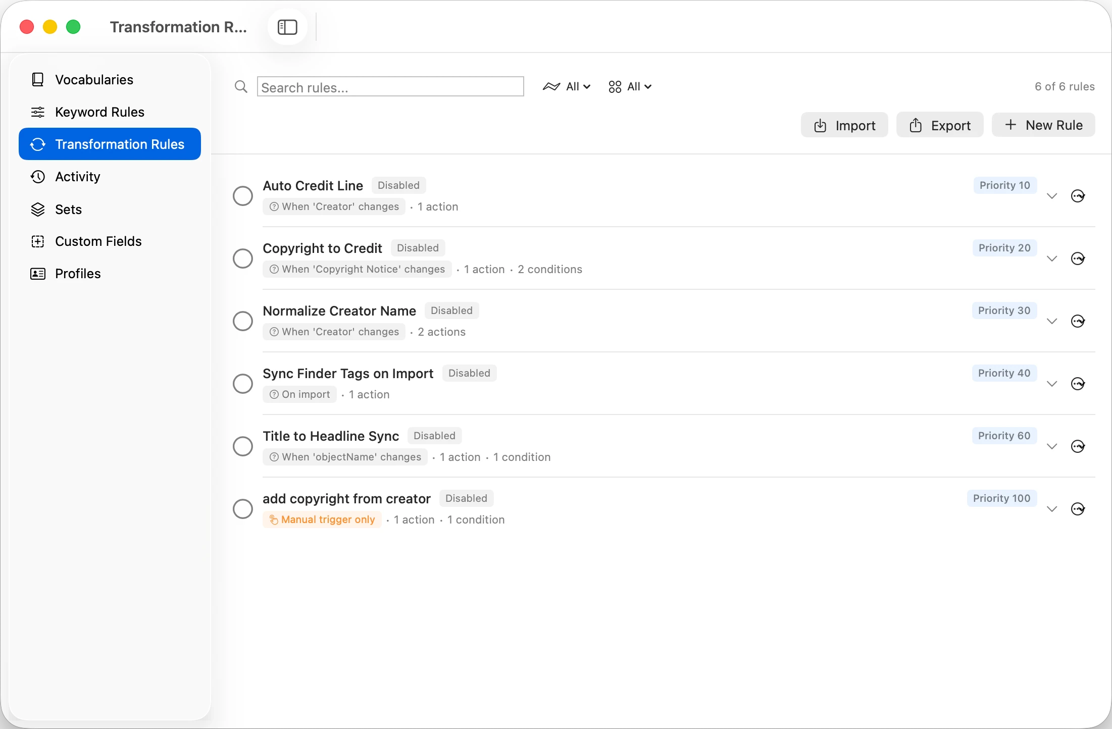Enable the Normalize Creator Name rule

pos(243,321)
